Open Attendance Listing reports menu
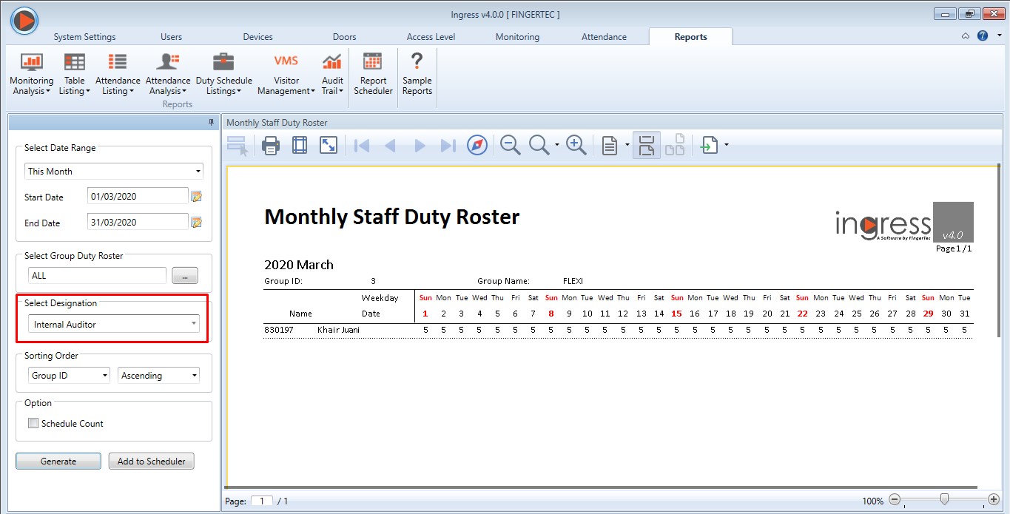This screenshot has width=1010, height=514. click(x=118, y=75)
